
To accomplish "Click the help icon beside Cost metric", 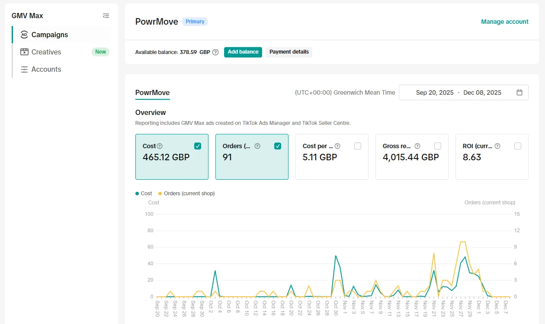I will coord(160,146).
